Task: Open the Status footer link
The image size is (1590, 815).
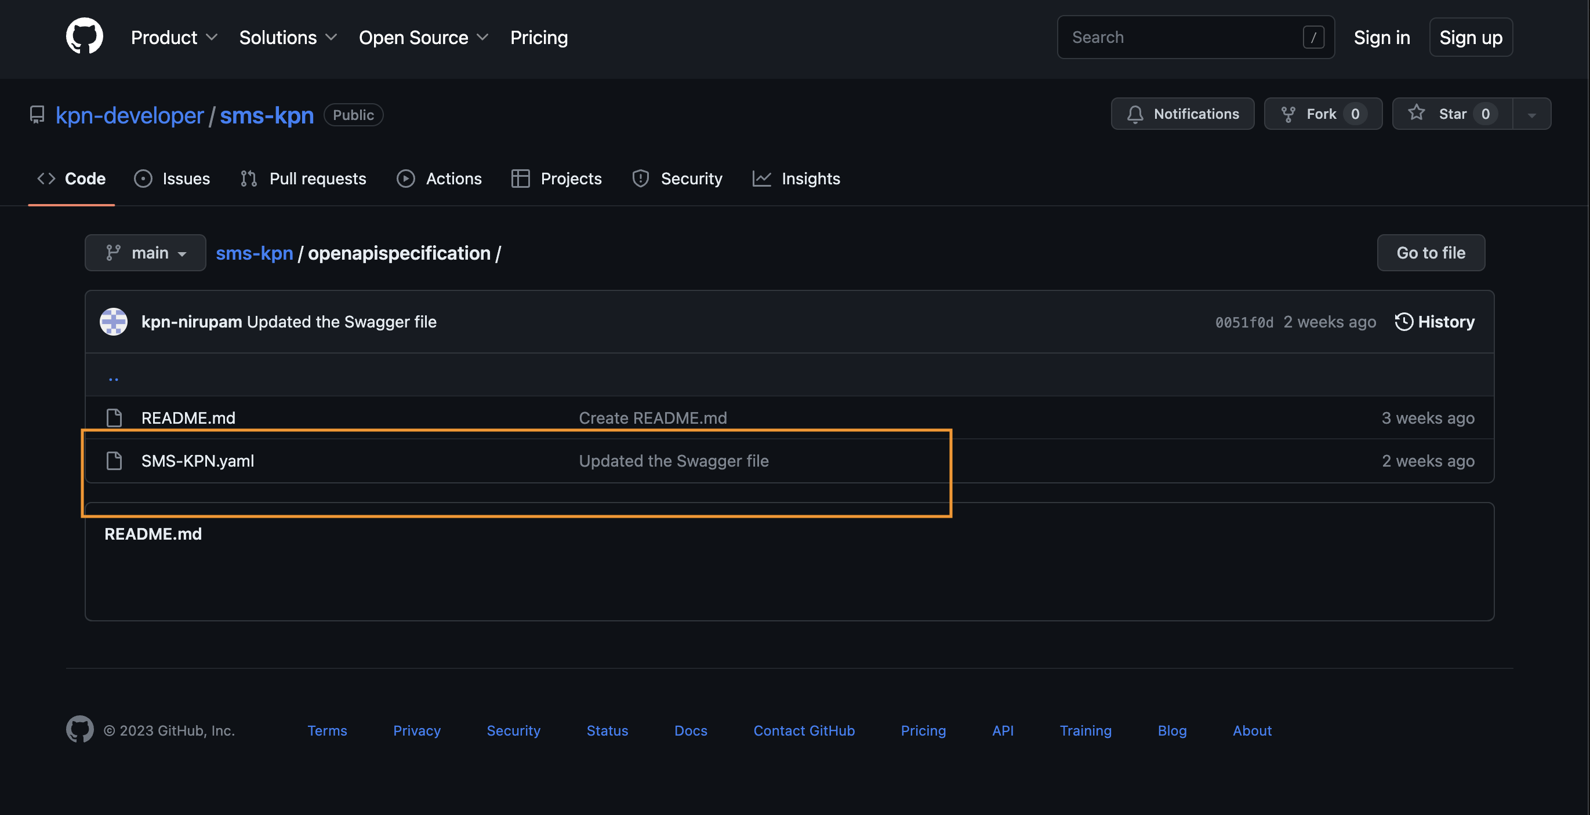Action: click(x=607, y=730)
